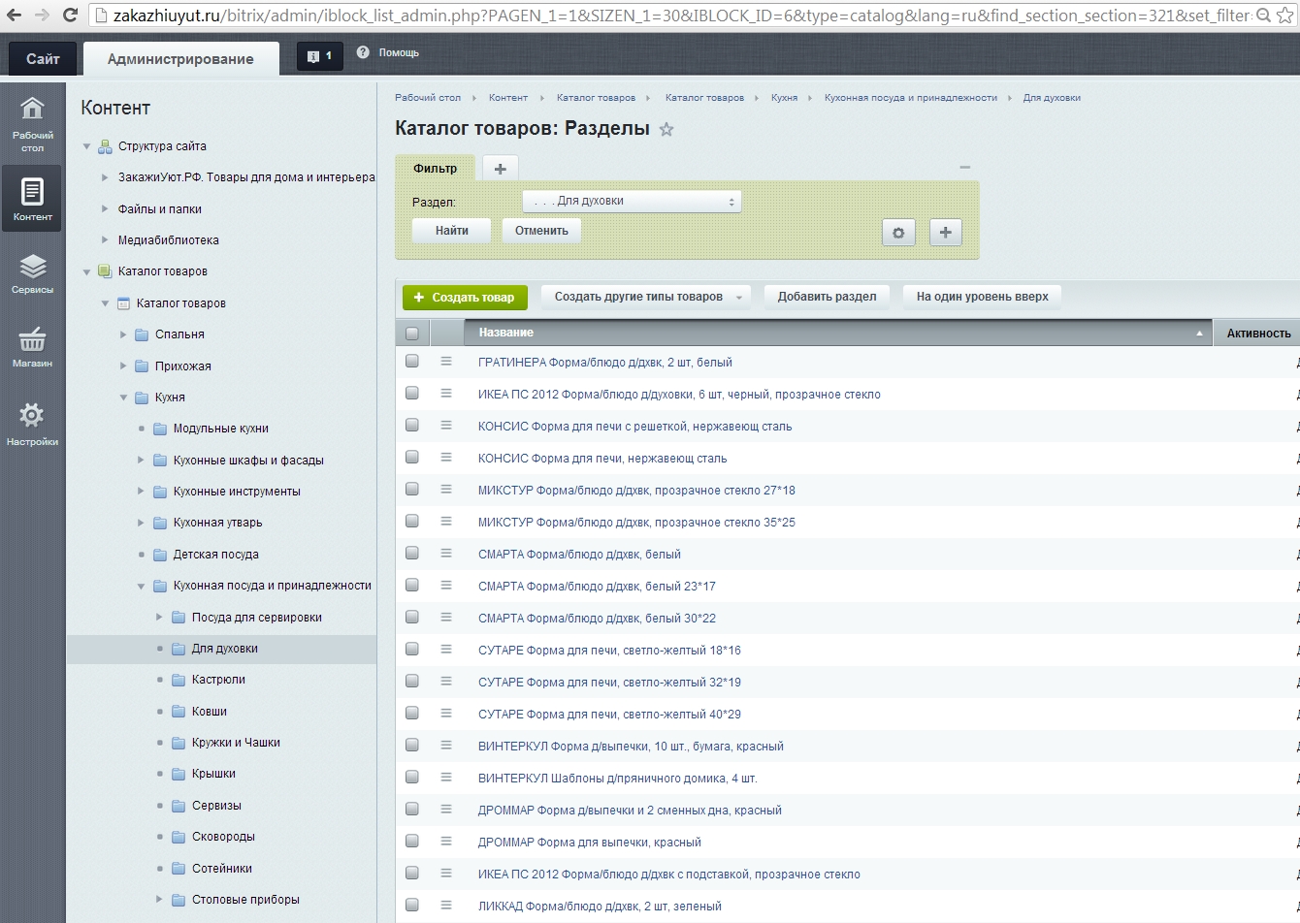The width and height of the screenshot is (1300, 923).
Task: Click На один уровень вверх button
Action: [x=982, y=297]
